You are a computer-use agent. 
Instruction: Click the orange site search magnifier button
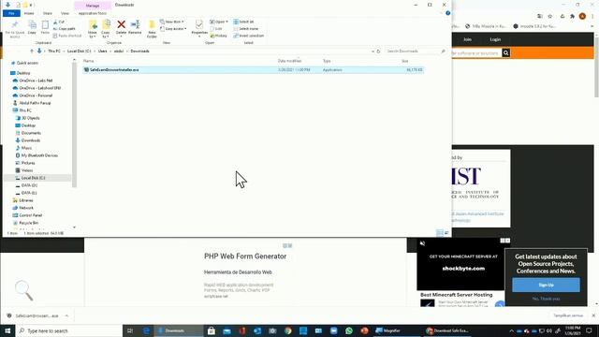[505, 53]
